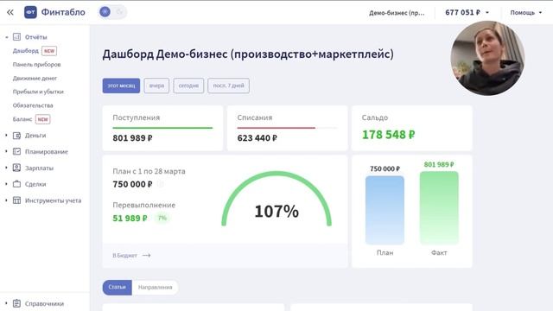Open Прибыли и убытки report

point(38,92)
